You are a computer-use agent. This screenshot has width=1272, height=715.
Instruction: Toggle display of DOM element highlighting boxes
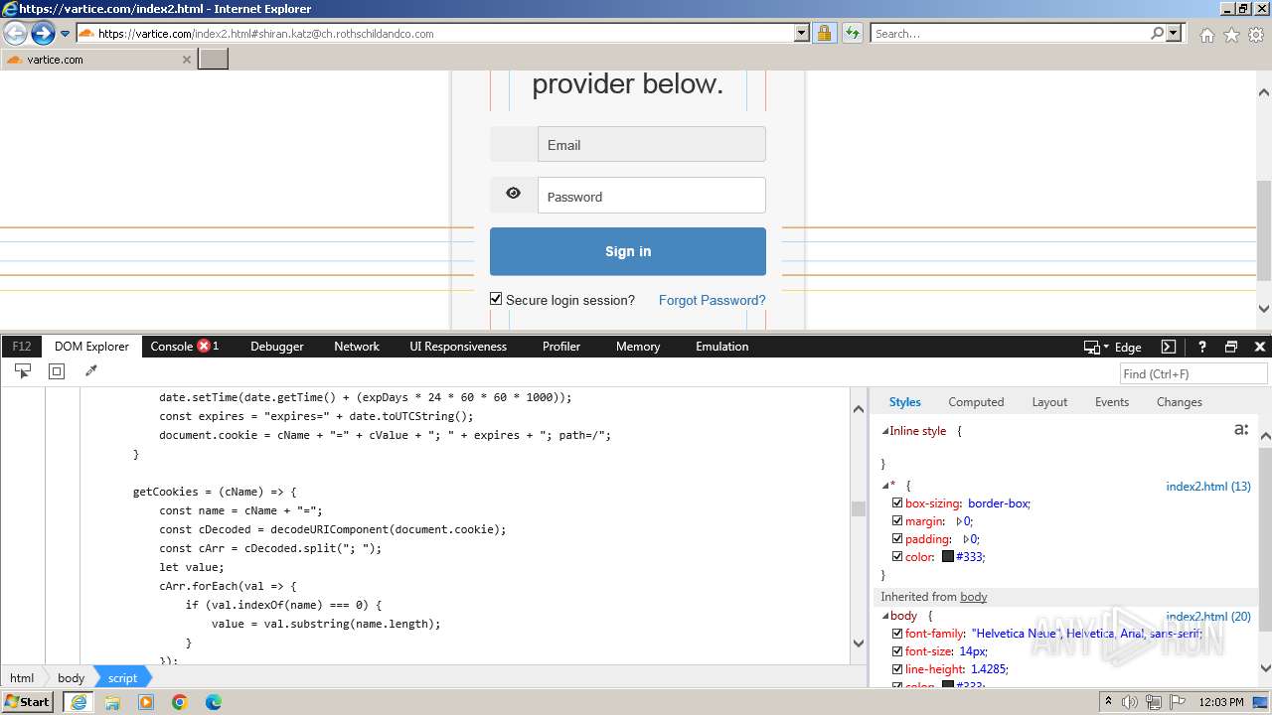pyautogui.click(x=57, y=370)
